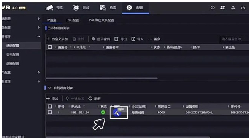Viewport: 249px width, 138px height.
Task: Open the 预览 live view camera icon
Action: [49, 8]
